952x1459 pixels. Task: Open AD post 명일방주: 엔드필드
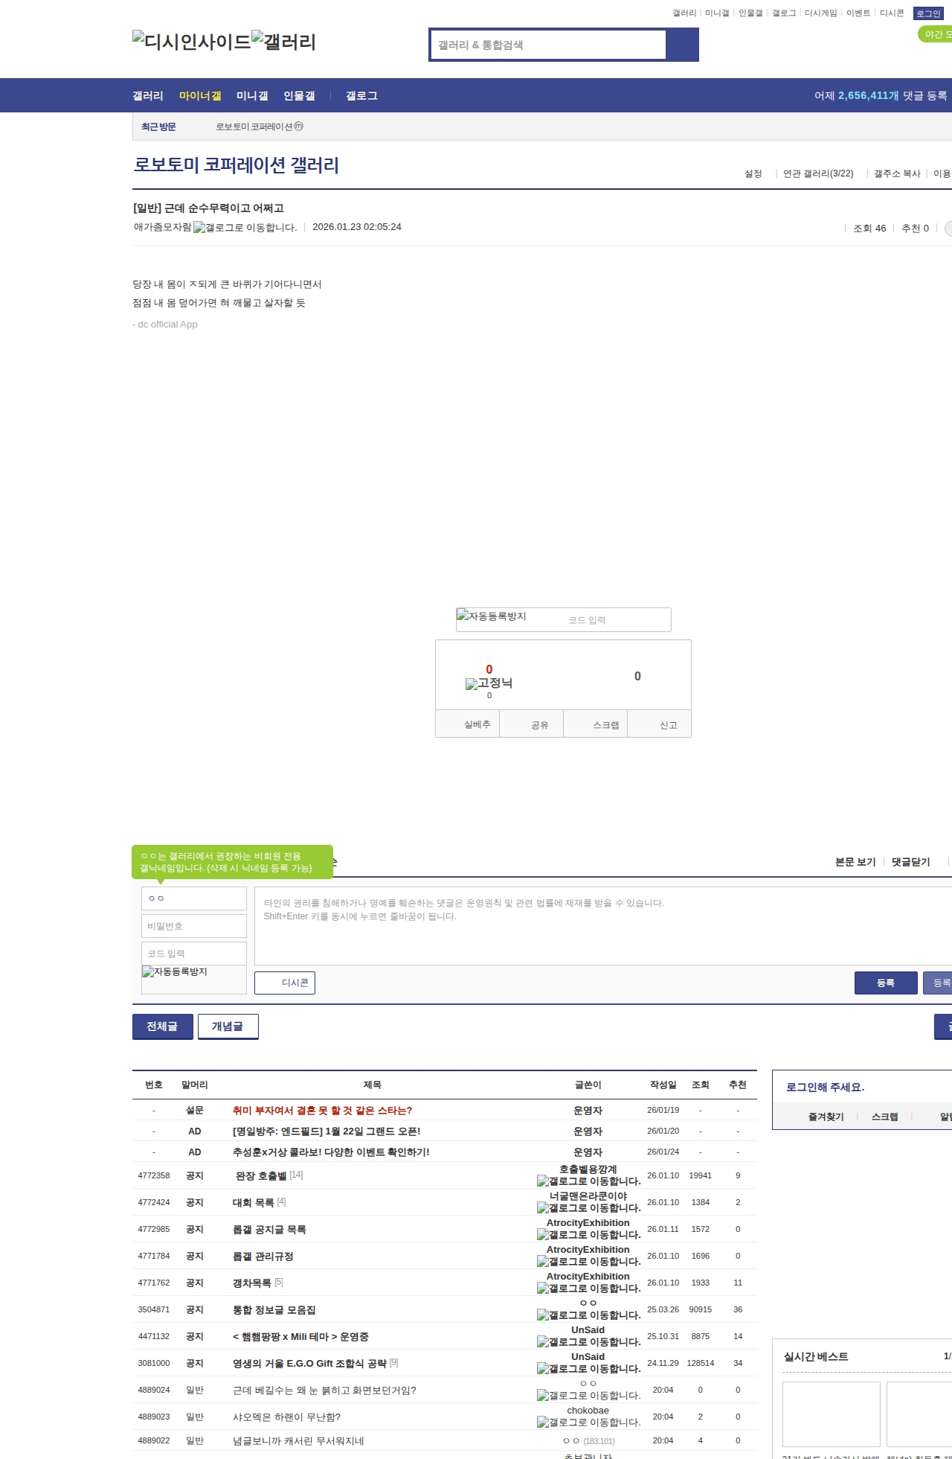(x=327, y=1131)
